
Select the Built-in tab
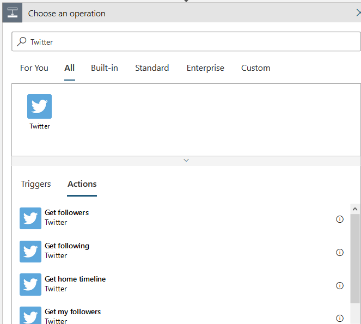pos(105,68)
